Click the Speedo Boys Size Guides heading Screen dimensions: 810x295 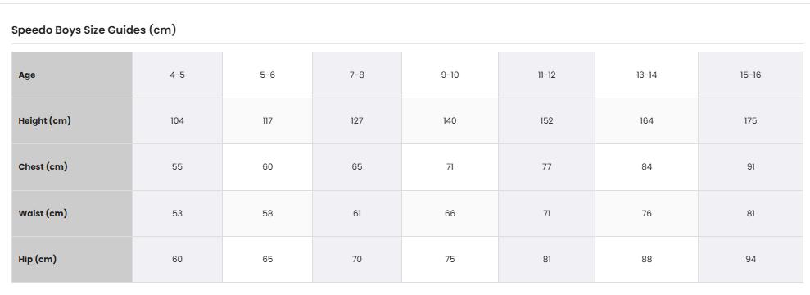pos(93,30)
